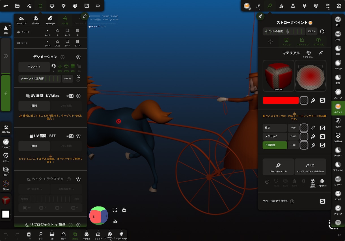Choose the フラット化 flatten tool
345x241 pixels.
pyautogui.click(x=338, y=167)
